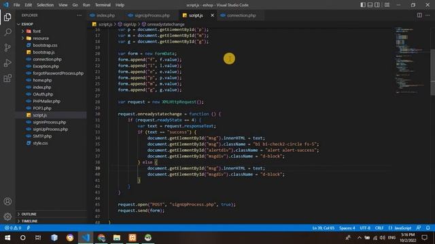Screen dimensions: 435x244
Task: Click the volume icon in system tray
Action: click(x=383, y=238)
